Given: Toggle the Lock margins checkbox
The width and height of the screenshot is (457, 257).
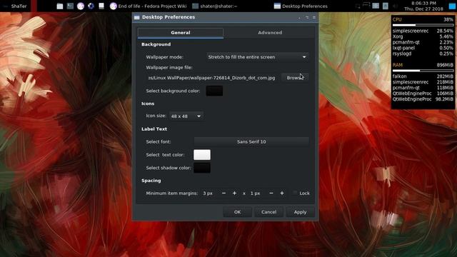Looking at the screenshot, I should 301,193.
